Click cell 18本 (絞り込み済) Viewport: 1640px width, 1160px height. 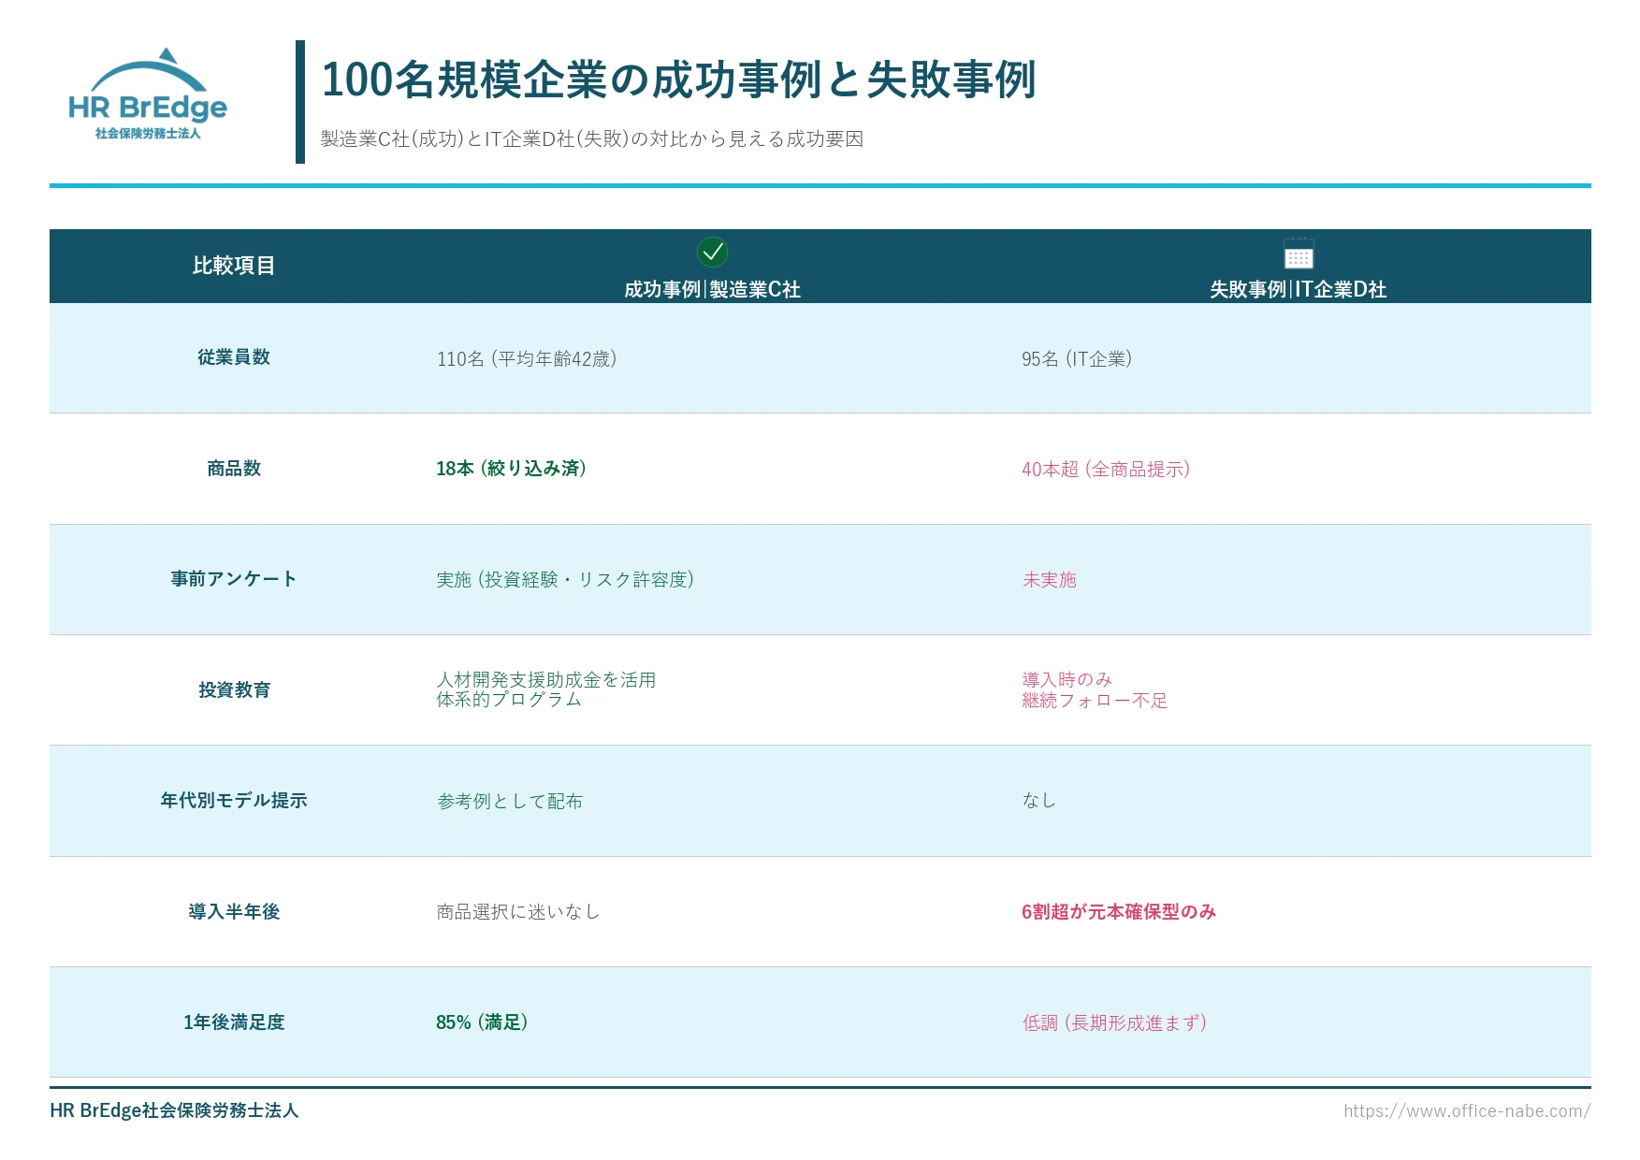(511, 469)
